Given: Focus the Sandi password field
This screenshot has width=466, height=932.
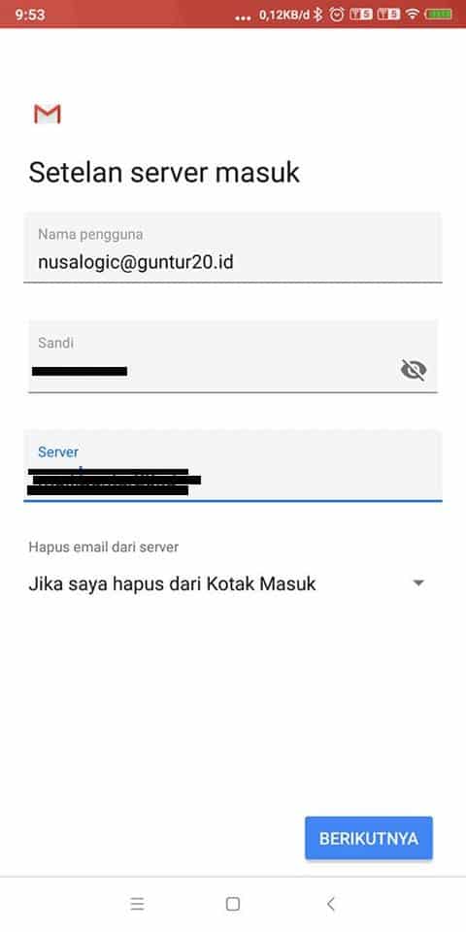Looking at the screenshot, I should 233,356.
